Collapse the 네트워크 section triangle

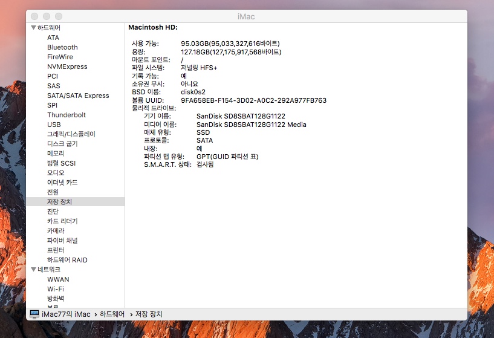click(33, 270)
